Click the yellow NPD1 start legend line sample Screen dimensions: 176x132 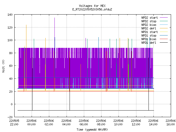coord(164,32)
